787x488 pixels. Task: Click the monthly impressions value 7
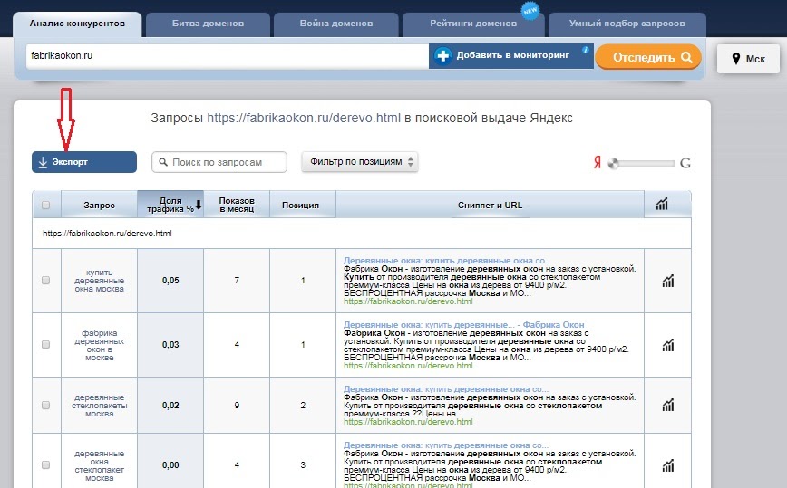(x=237, y=281)
